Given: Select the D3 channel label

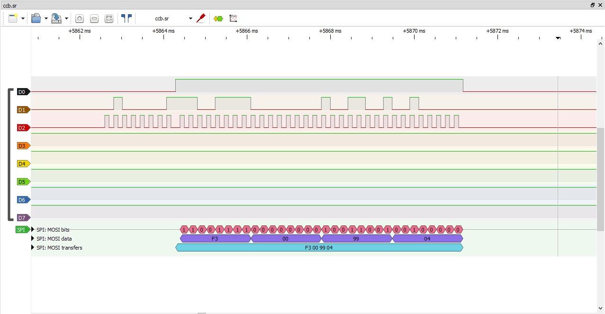Looking at the screenshot, I should [23, 146].
